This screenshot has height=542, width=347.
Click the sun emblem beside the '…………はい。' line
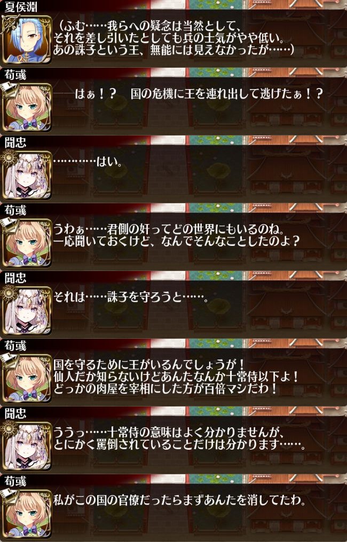click(7, 157)
